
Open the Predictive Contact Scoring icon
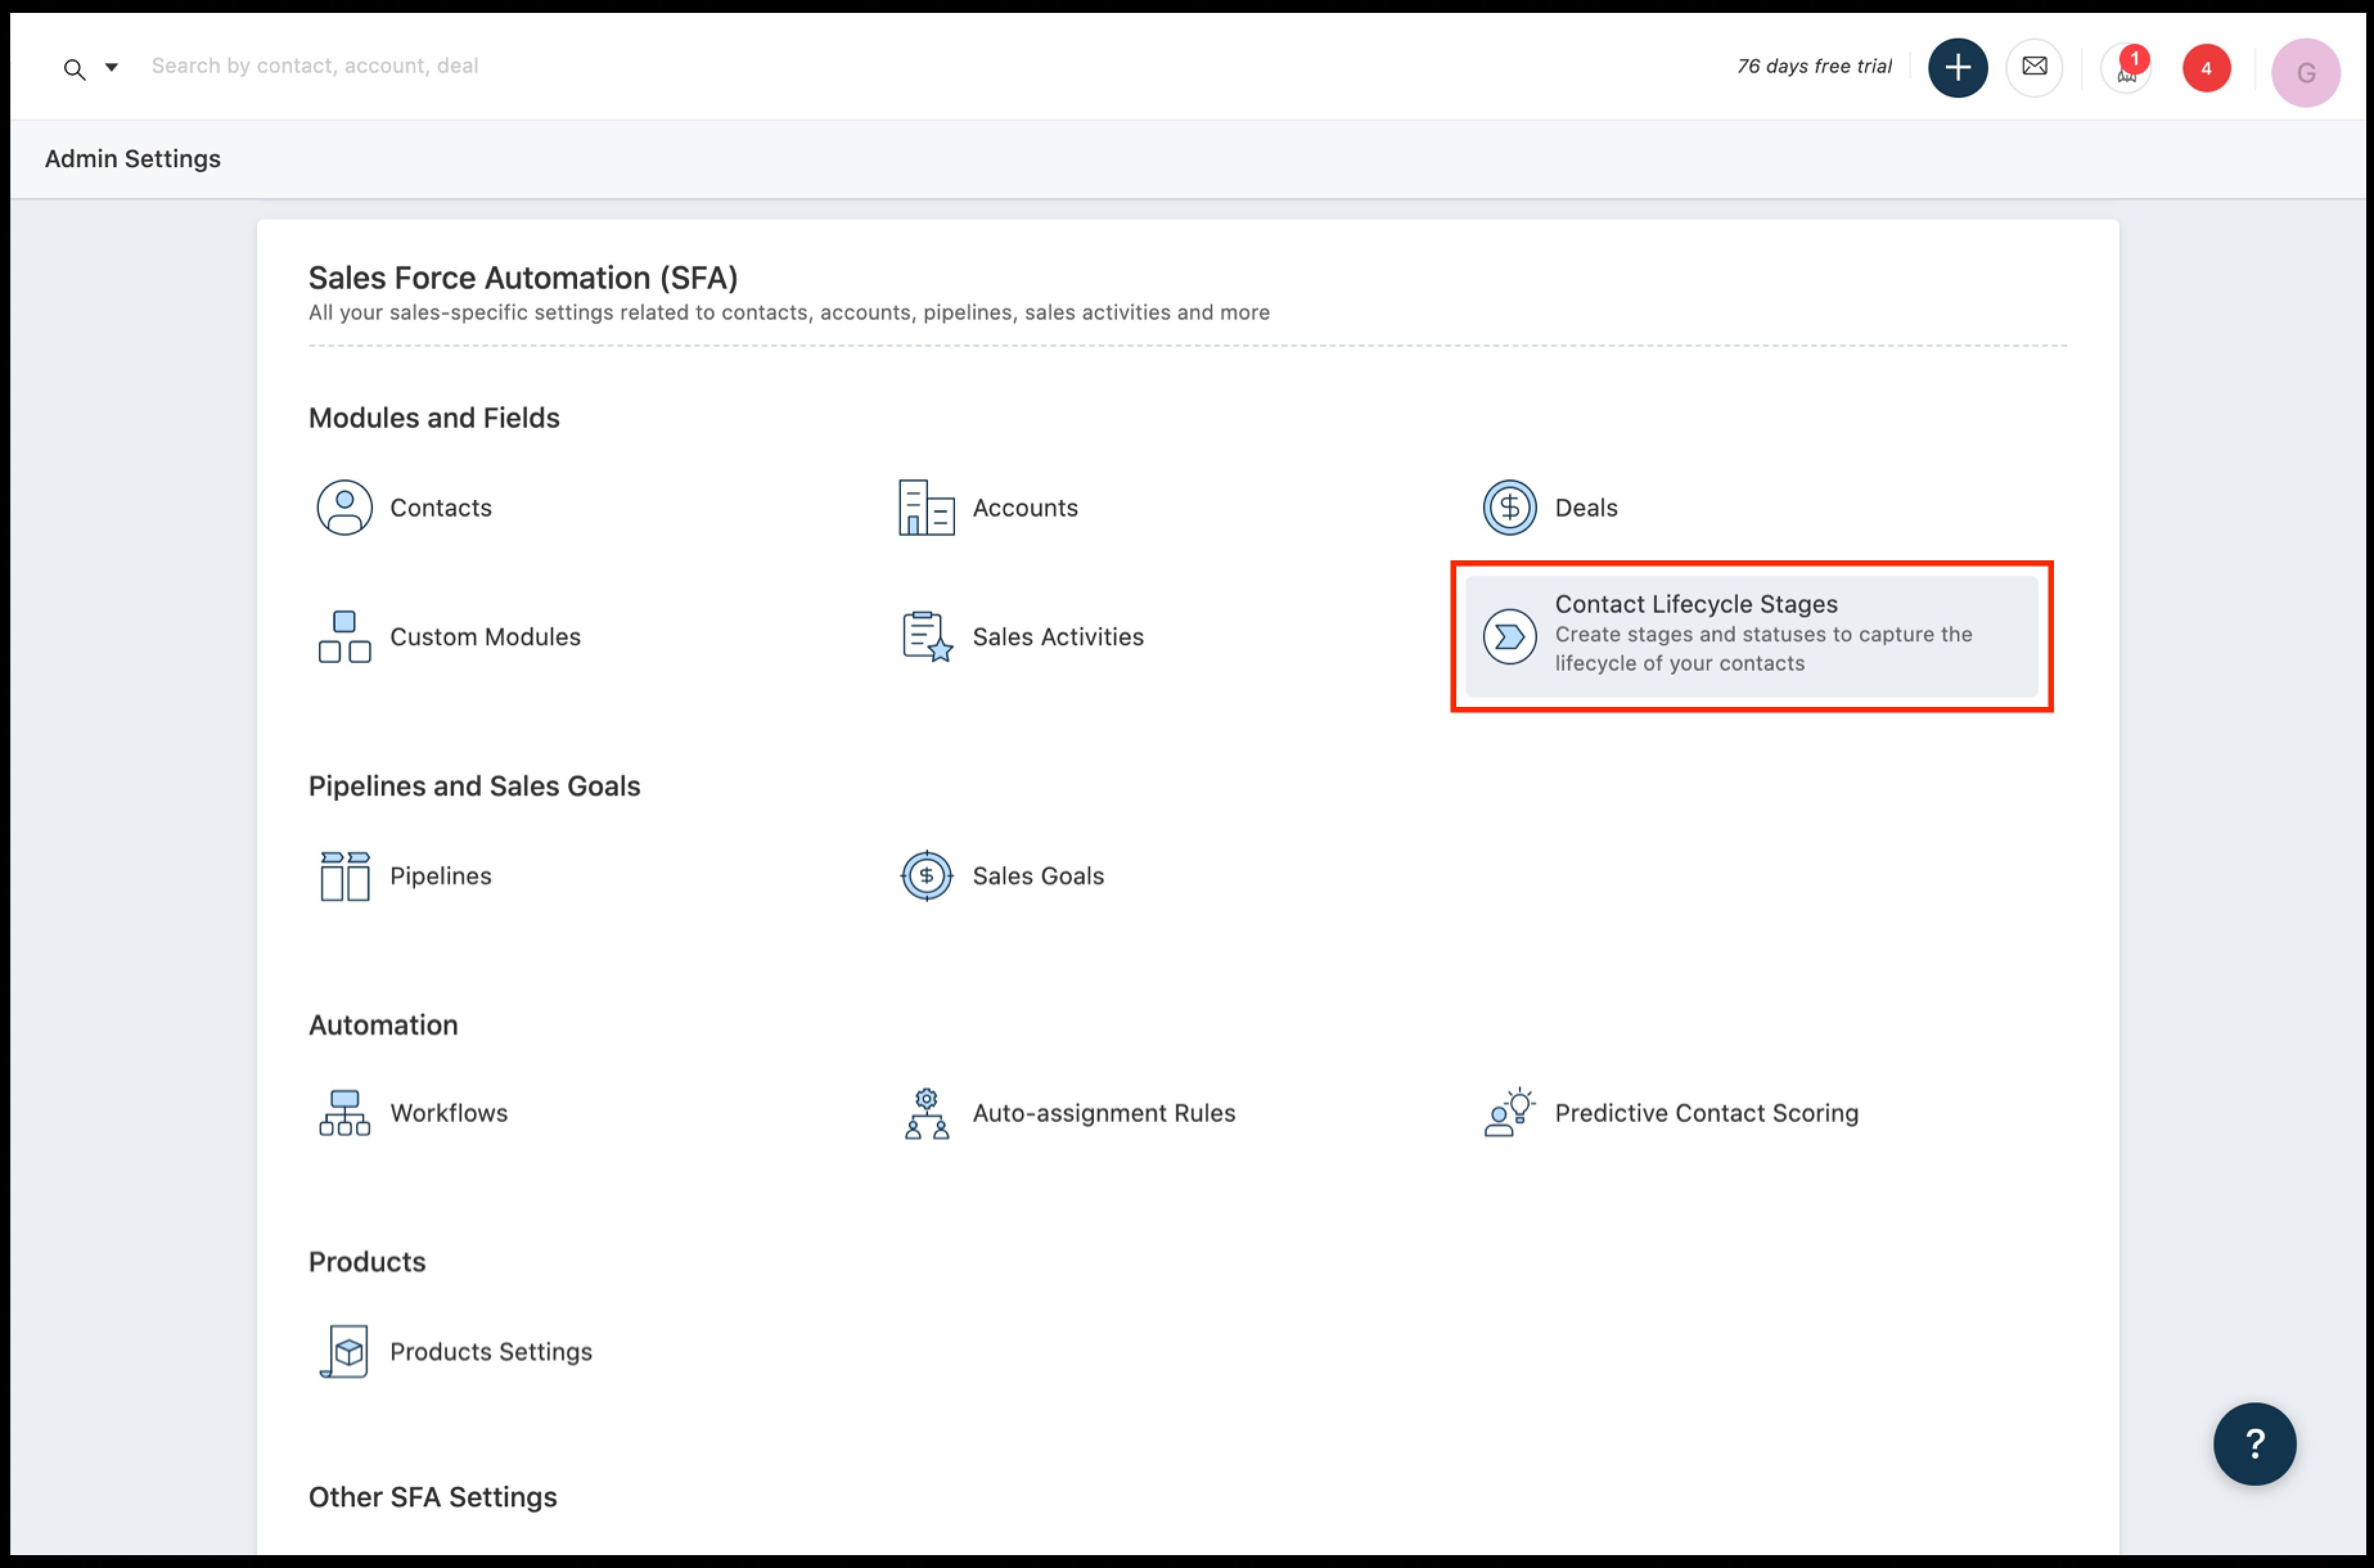[x=1509, y=1113]
